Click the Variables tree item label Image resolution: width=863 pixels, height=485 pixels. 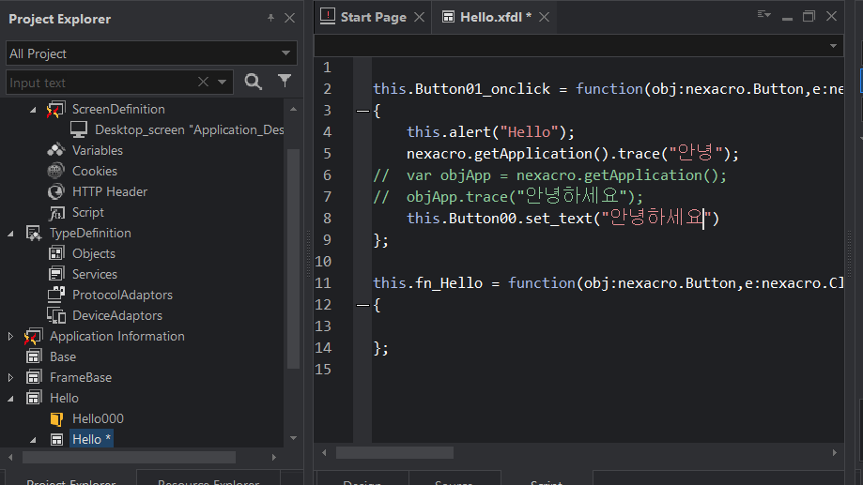(x=98, y=150)
